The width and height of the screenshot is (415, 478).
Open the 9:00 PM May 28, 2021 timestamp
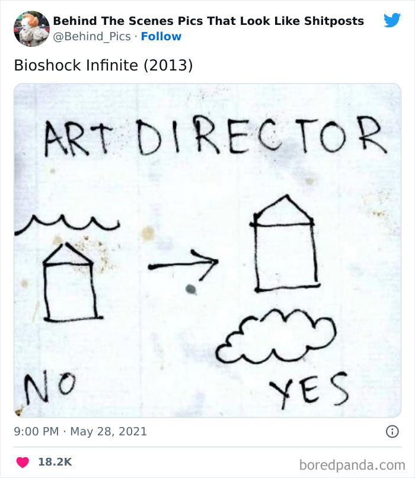coord(80,431)
